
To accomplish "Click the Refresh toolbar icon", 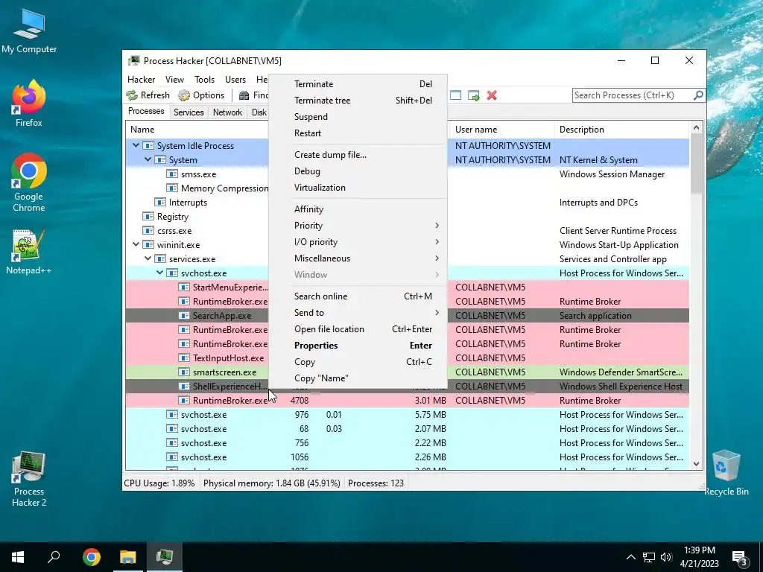I will click(132, 95).
